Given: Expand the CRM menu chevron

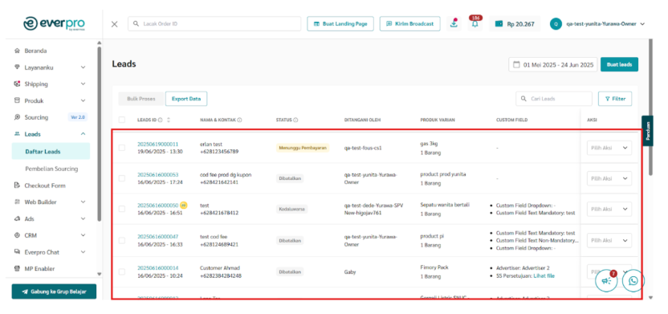Looking at the screenshot, I should (x=83, y=235).
